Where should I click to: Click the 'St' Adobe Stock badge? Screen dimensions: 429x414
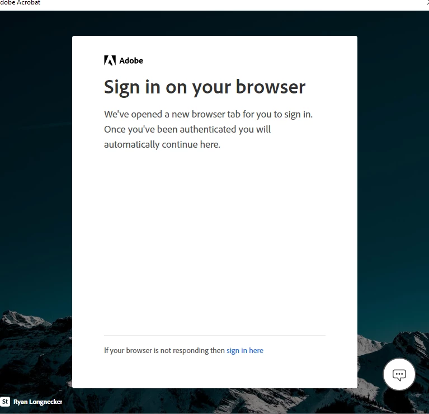click(5, 402)
